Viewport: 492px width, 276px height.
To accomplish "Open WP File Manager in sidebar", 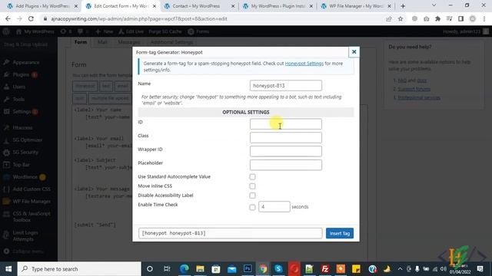I will tap(32, 201).
